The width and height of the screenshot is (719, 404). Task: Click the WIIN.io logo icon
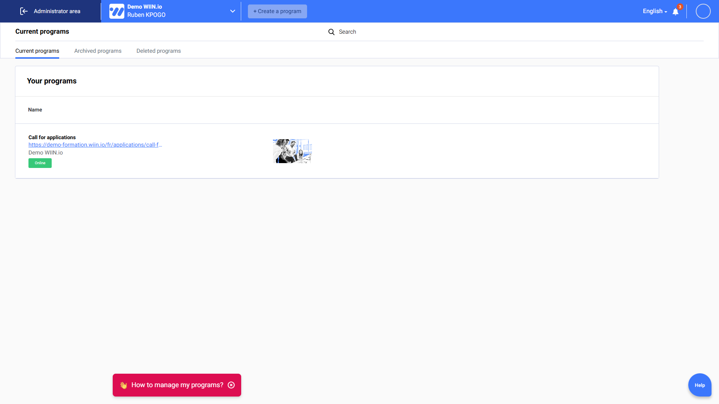tap(117, 11)
